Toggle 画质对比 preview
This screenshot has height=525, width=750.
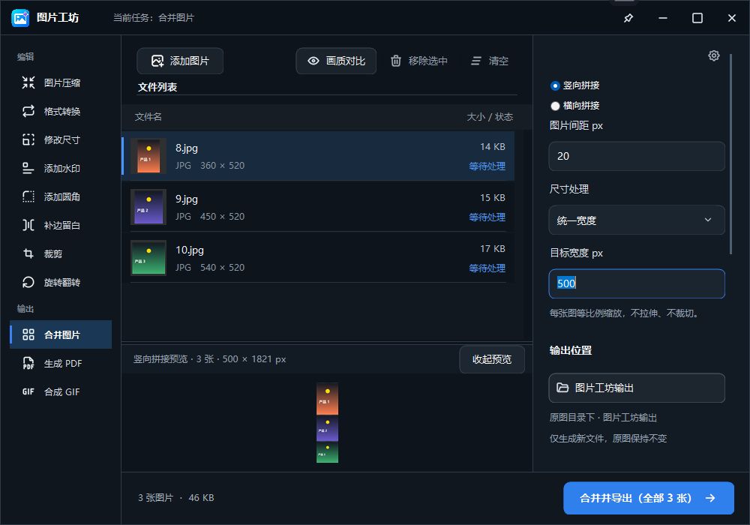pos(336,61)
